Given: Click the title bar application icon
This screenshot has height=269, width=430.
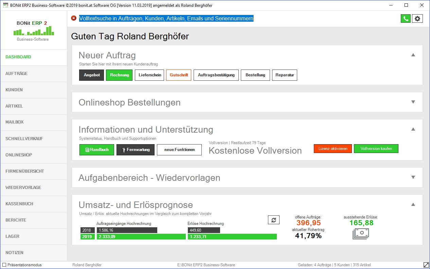Looking at the screenshot, I should pos(5,5).
